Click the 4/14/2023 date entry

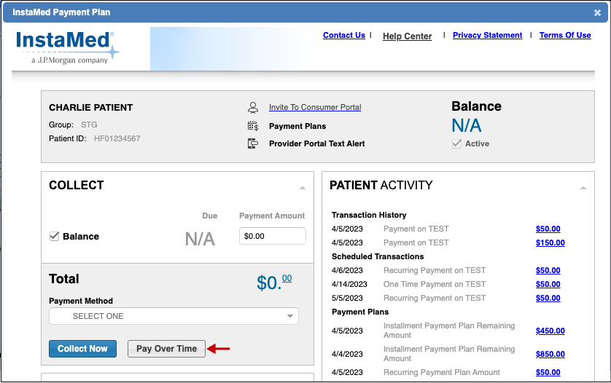[x=349, y=284]
